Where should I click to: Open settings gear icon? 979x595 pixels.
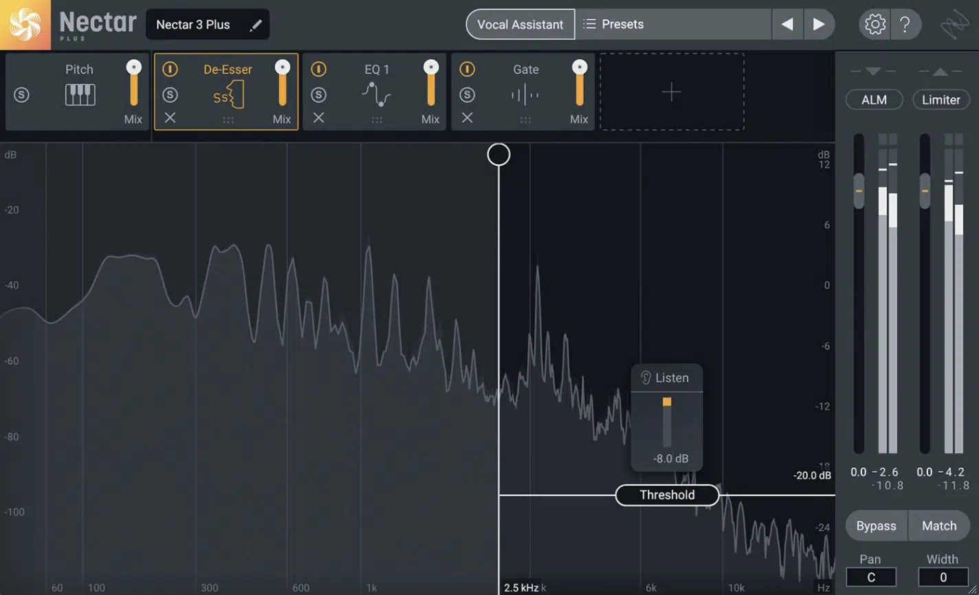tap(874, 25)
